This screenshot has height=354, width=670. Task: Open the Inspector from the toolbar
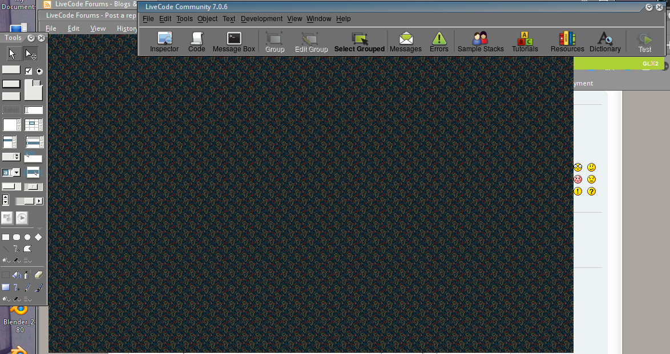[x=164, y=42]
